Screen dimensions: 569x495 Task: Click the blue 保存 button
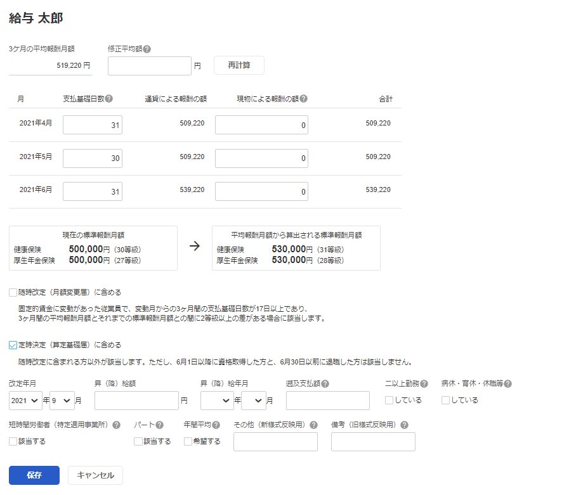click(x=34, y=475)
